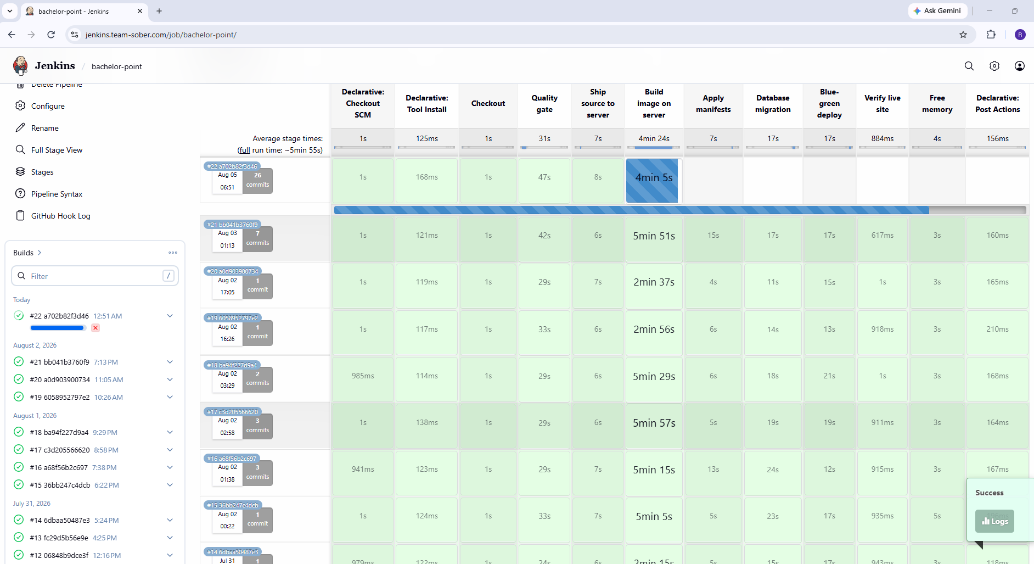Click the build #22 pipeline progress bar

click(x=680, y=210)
